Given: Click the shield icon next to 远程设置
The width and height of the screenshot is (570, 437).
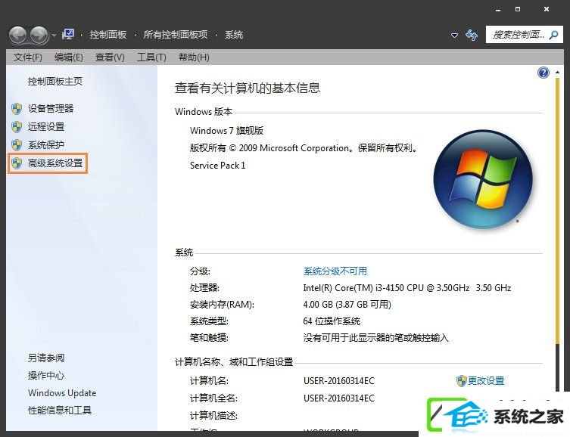Looking at the screenshot, I should (x=17, y=127).
